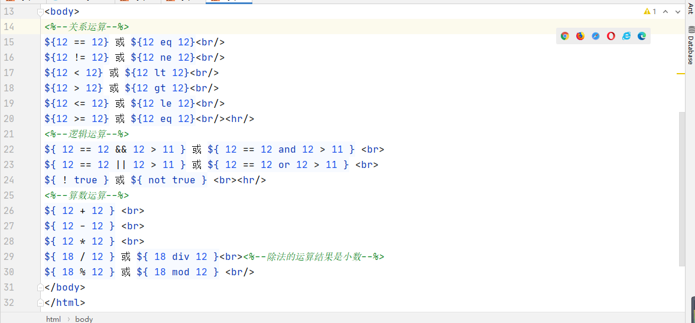The image size is (695, 323).
Task: Click the editor vertical scrollbar thumb
Action: pyautogui.click(x=682, y=189)
